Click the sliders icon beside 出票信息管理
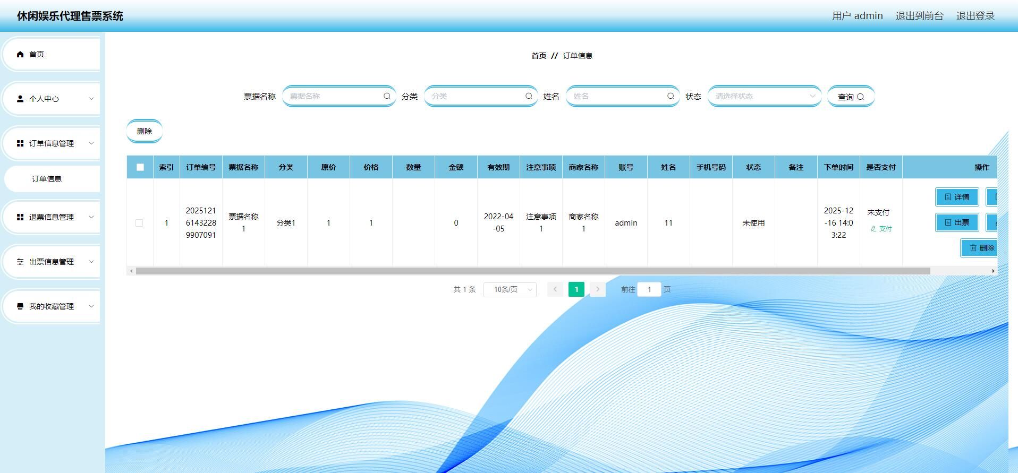Viewport: 1018px width, 473px height. [x=20, y=262]
